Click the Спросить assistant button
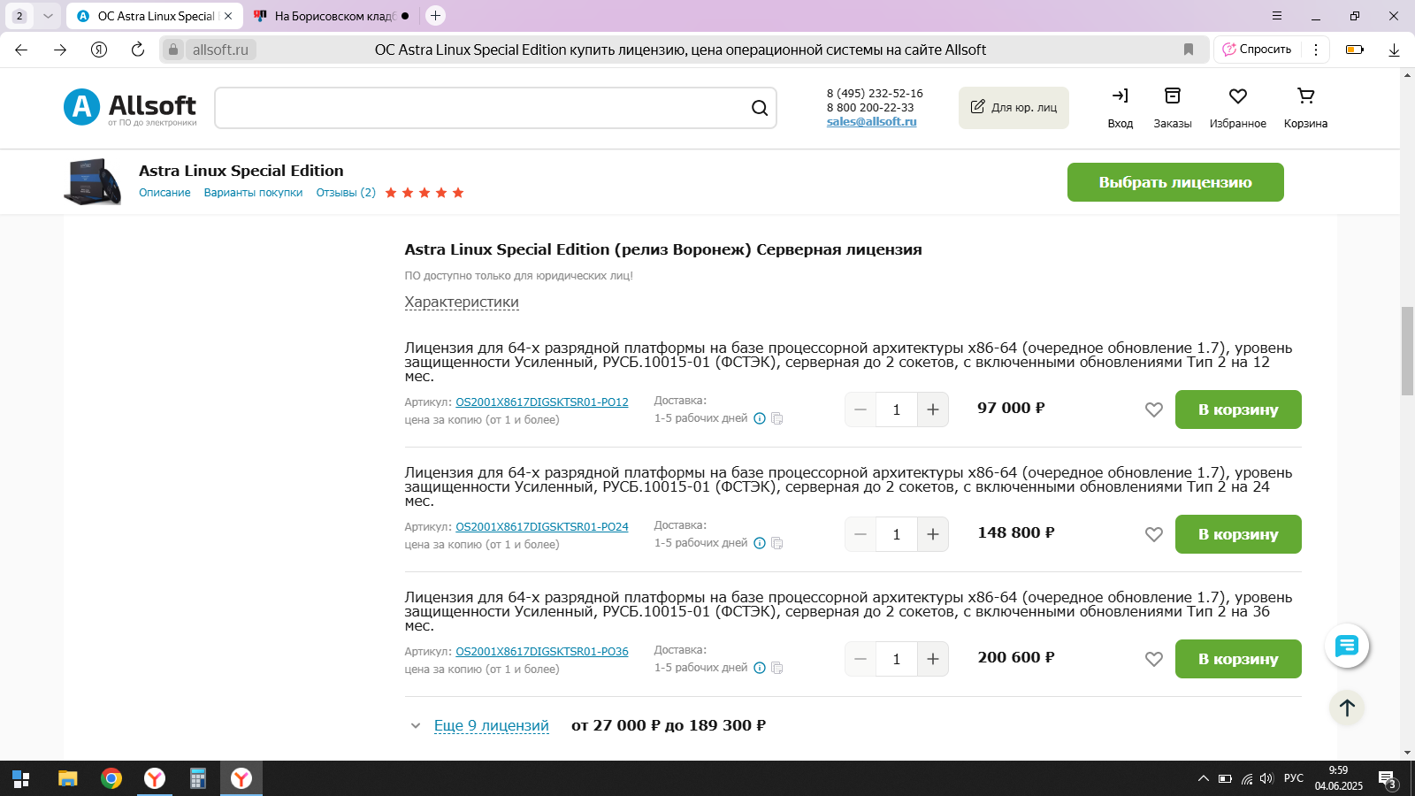The height and width of the screenshot is (796, 1415). pyautogui.click(x=1257, y=50)
